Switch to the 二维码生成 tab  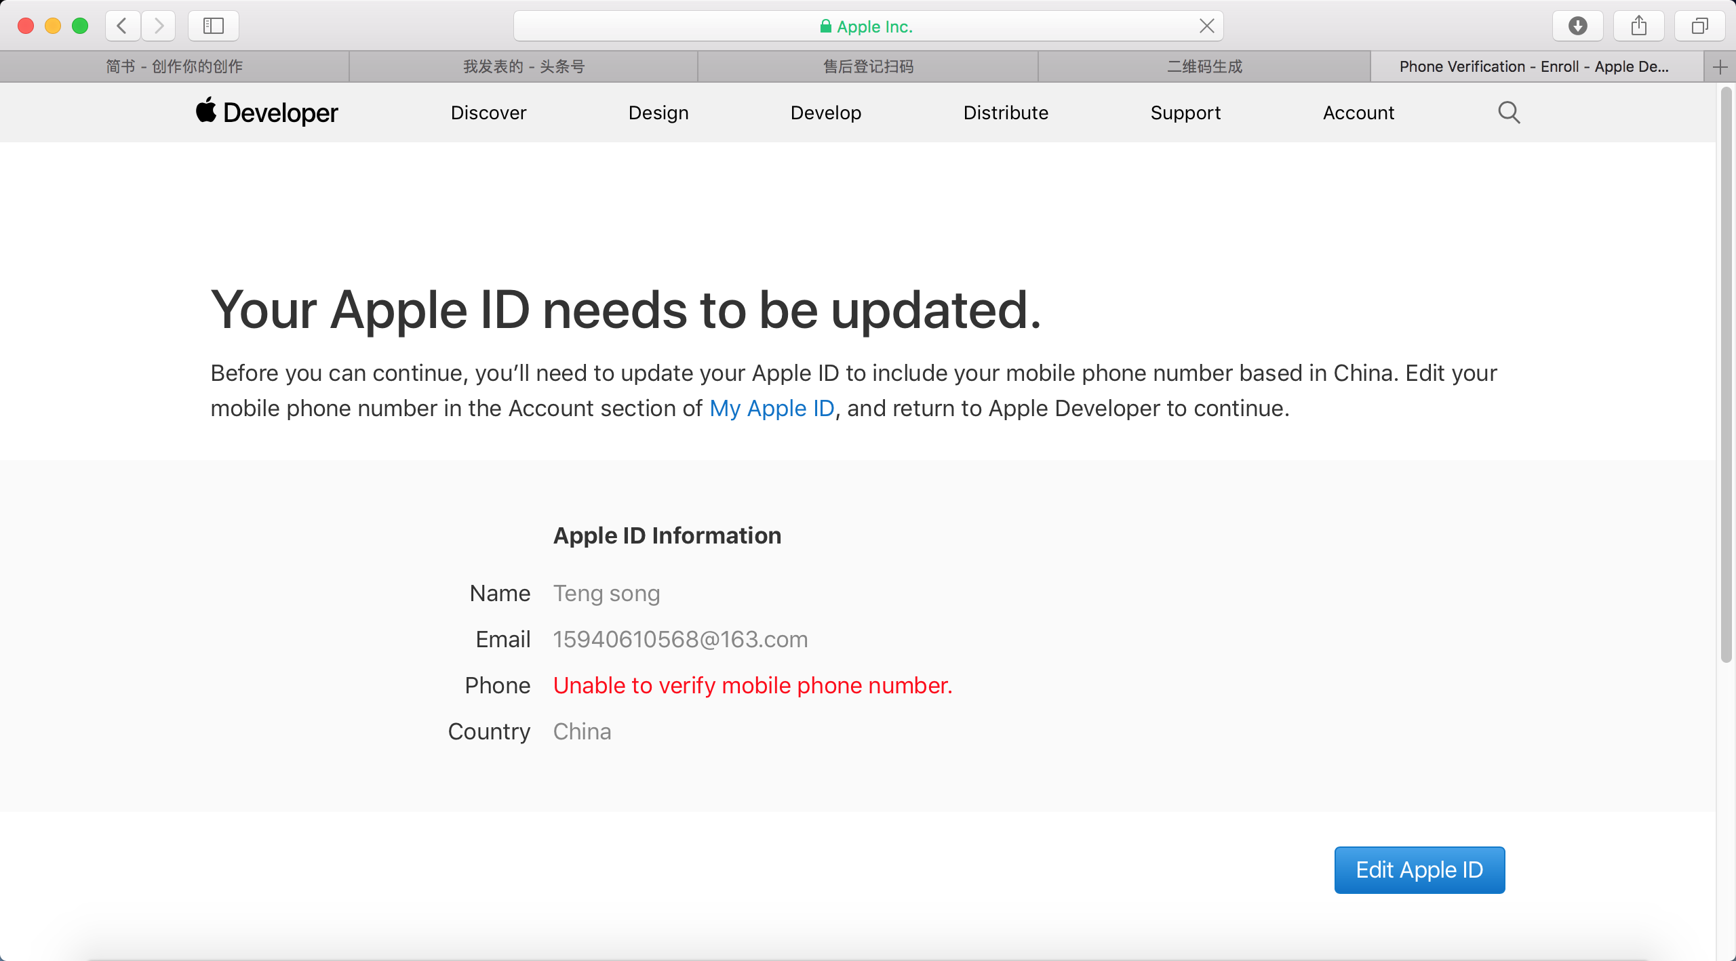[x=1204, y=66]
